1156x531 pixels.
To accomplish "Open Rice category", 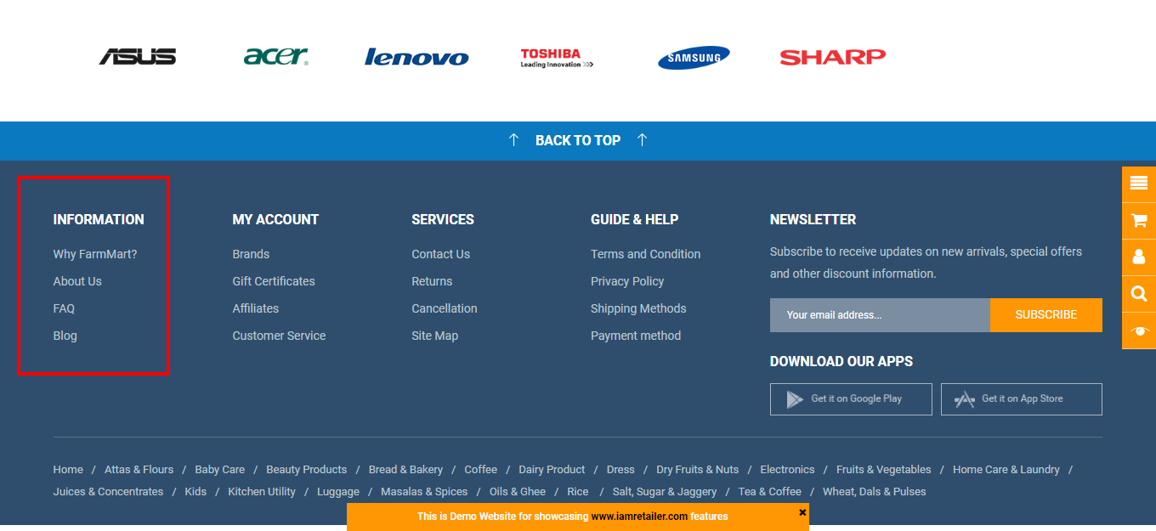I will [x=578, y=492].
